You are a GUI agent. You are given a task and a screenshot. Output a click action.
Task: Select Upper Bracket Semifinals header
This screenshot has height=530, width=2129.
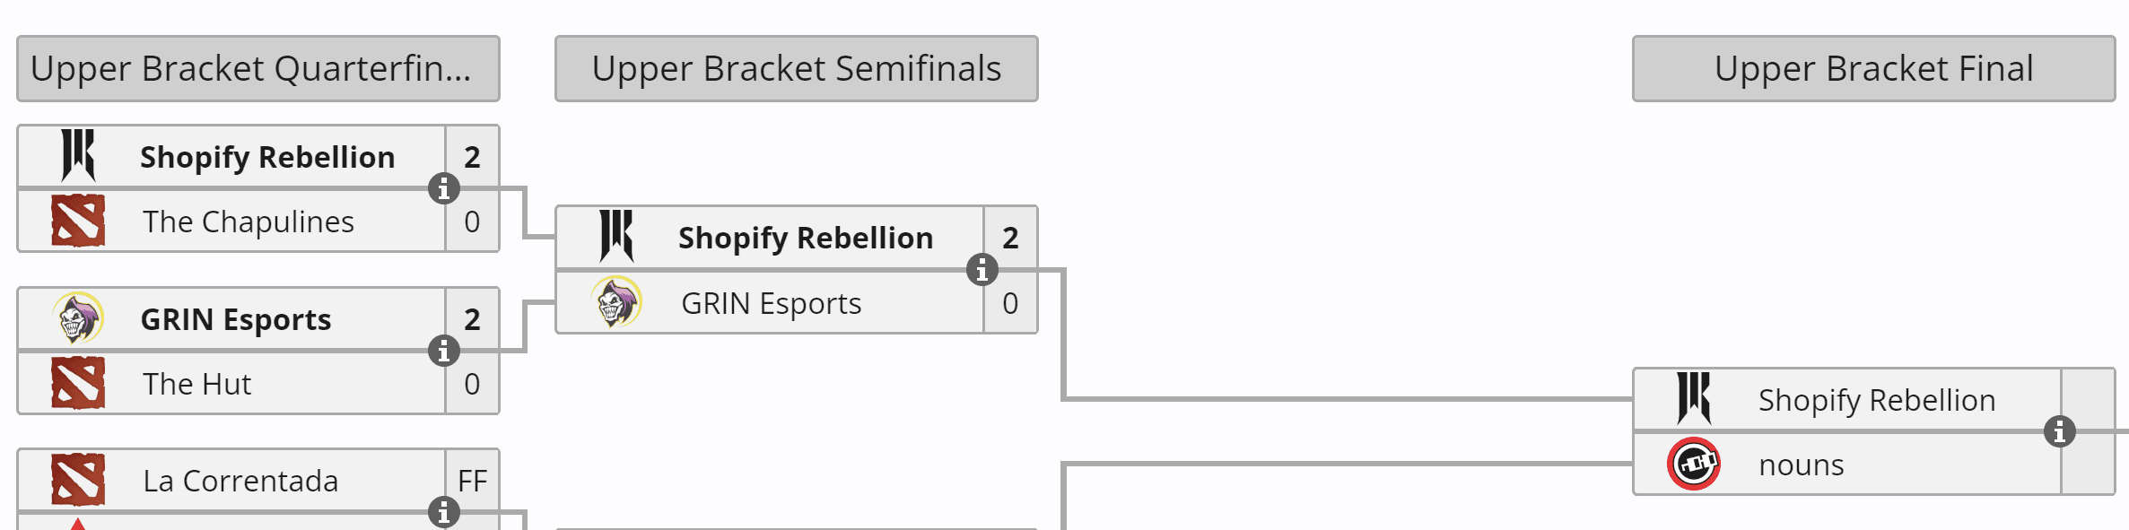(x=797, y=69)
